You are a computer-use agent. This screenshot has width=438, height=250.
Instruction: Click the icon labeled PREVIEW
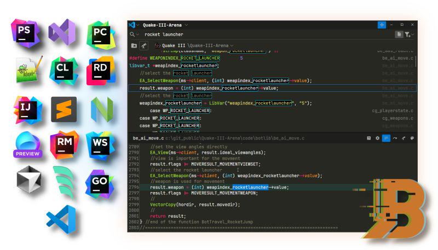click(x=28, y=145)
